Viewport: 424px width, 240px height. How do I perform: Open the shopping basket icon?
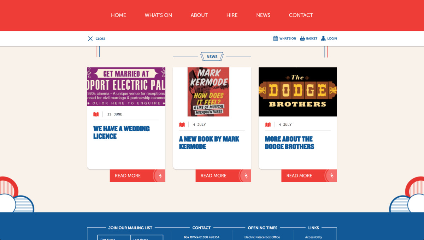click(302, 38)
